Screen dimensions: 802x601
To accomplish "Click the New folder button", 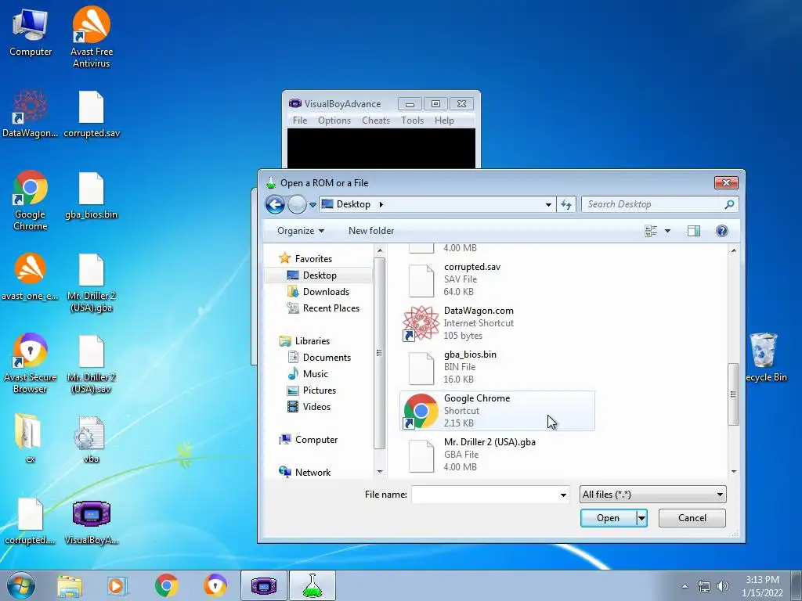I will [x=371, y=231].
